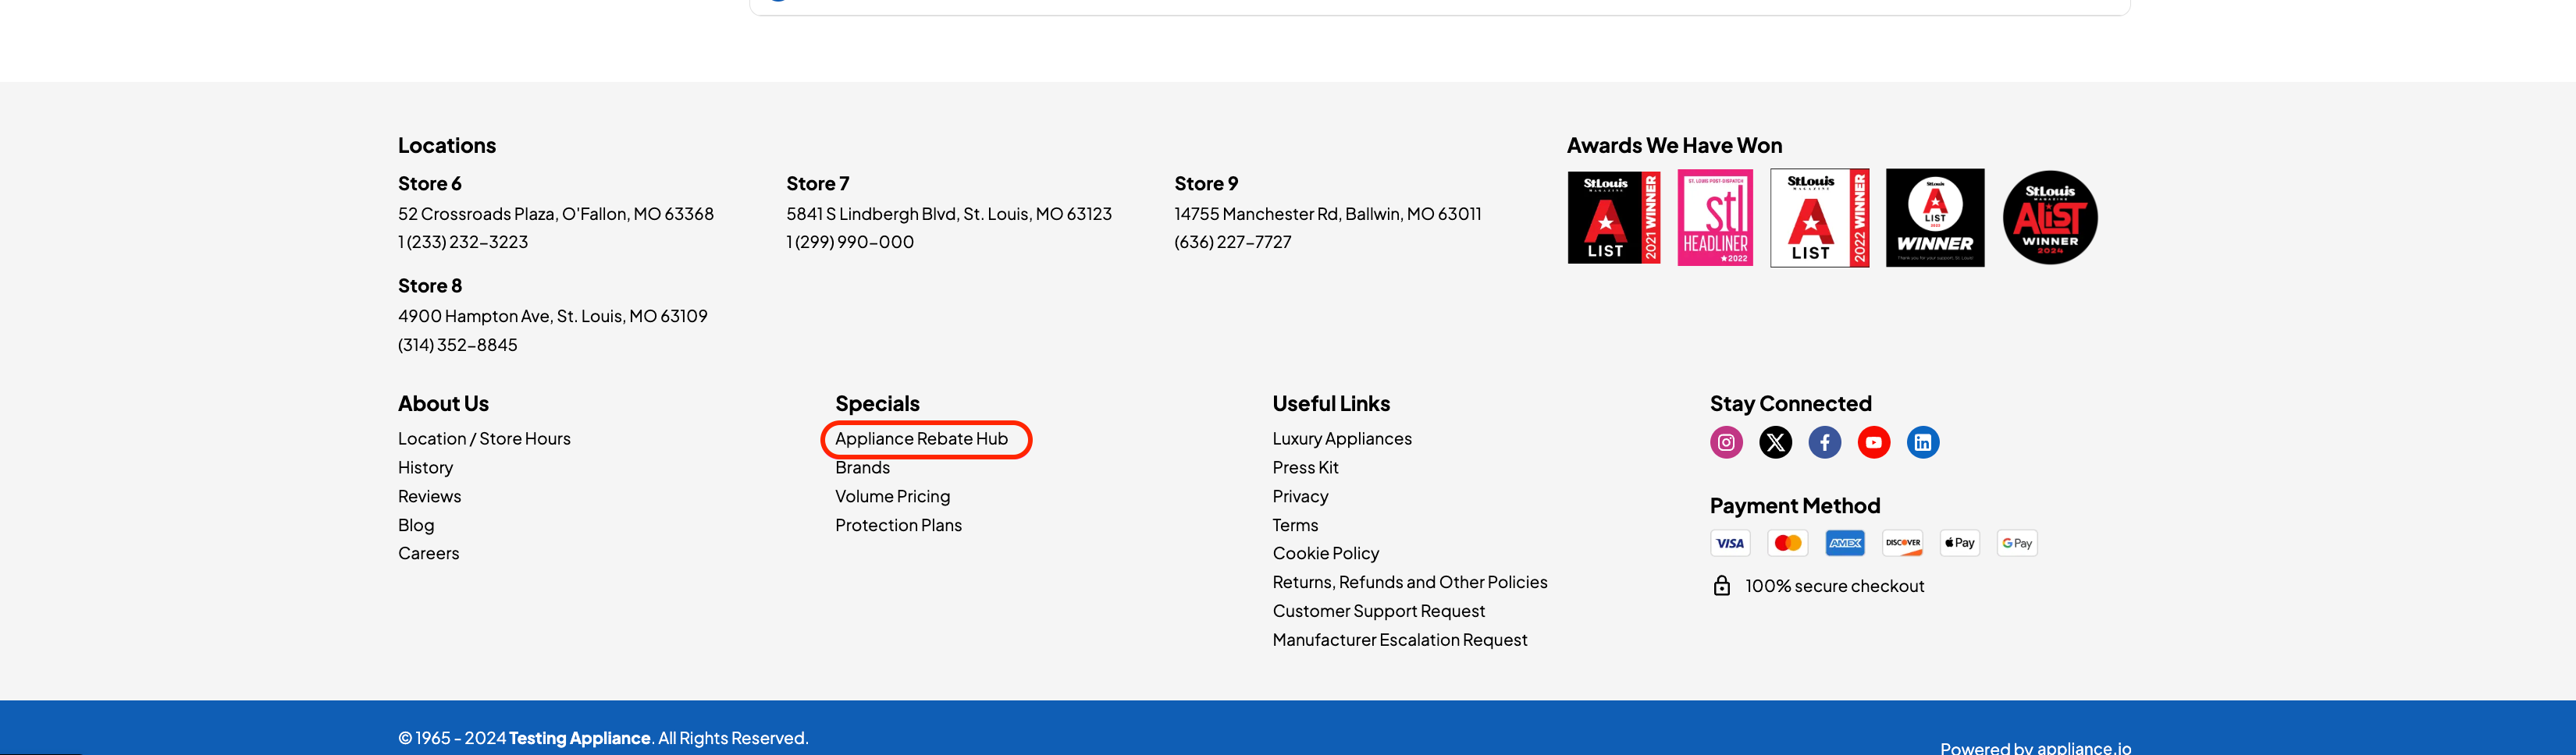Call Store 6 at 1 (233) 232-3223

(x=462, y=242)
